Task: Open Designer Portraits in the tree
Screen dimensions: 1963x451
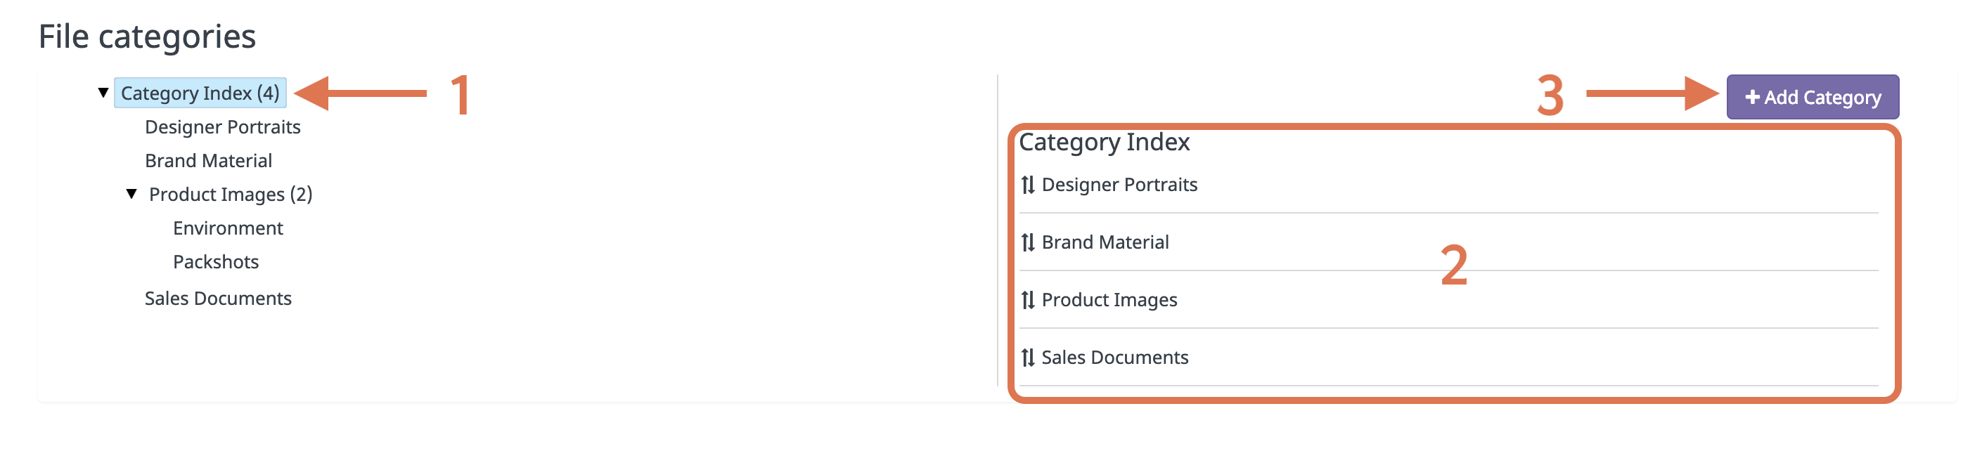Action: [222, 127]
